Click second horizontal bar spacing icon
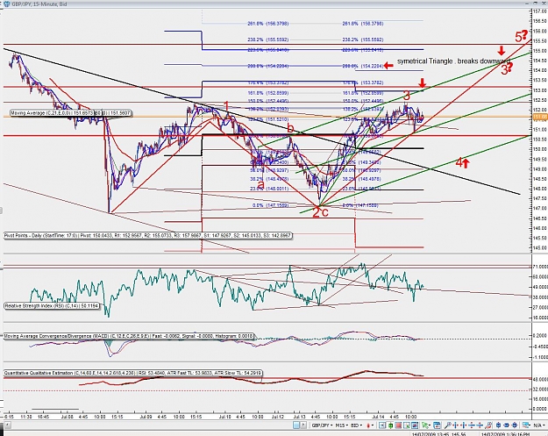 click(464, 425)
